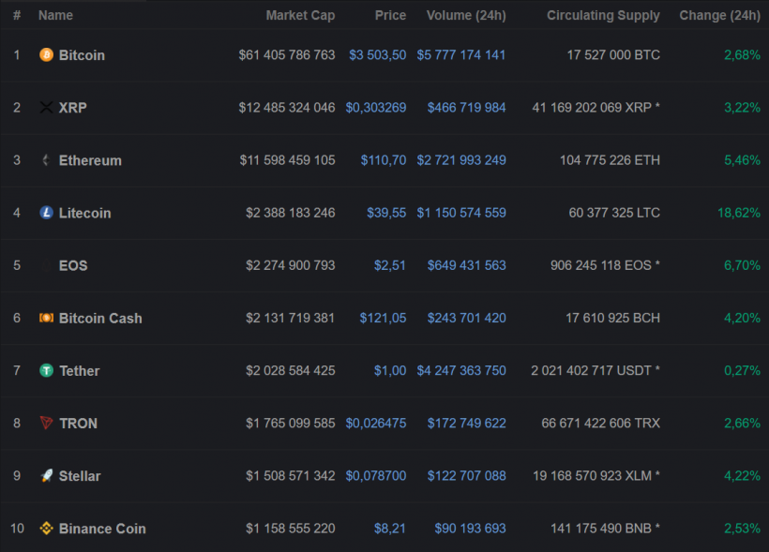Click the Binance Coin logo icon
This screenshot has height=552, width=769.
[x=46, y=529]
